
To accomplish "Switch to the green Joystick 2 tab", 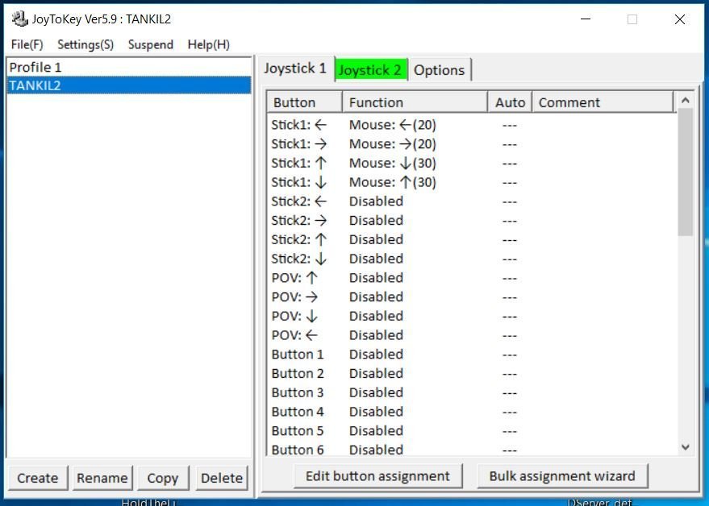I will [x=370, y=70].
